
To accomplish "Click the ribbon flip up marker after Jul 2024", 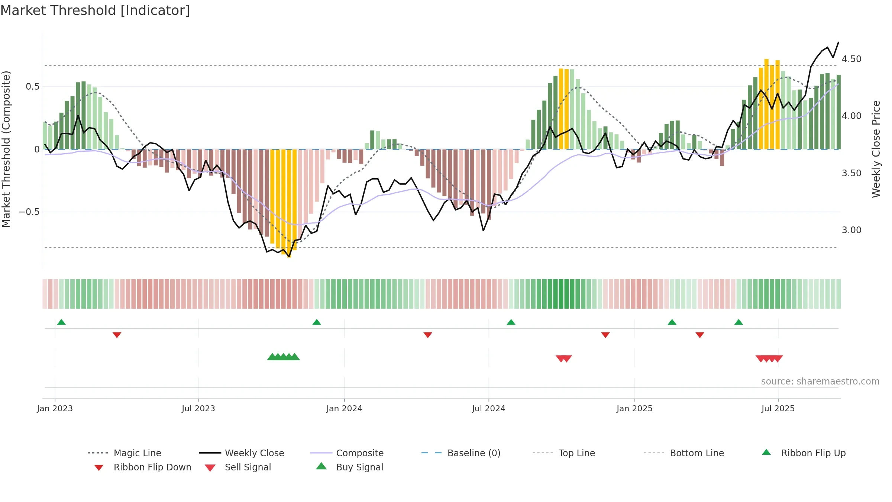I will tap(511, 322).
